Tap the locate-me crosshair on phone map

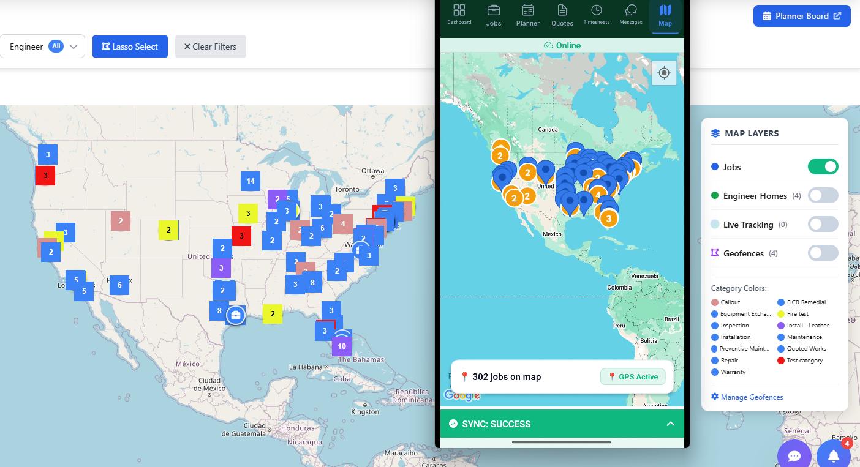tap(664, 73)
